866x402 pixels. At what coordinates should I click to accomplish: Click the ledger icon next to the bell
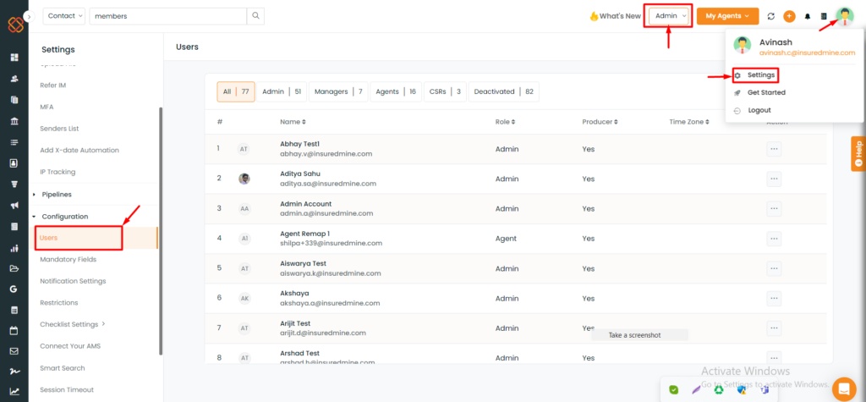[824, 17]
